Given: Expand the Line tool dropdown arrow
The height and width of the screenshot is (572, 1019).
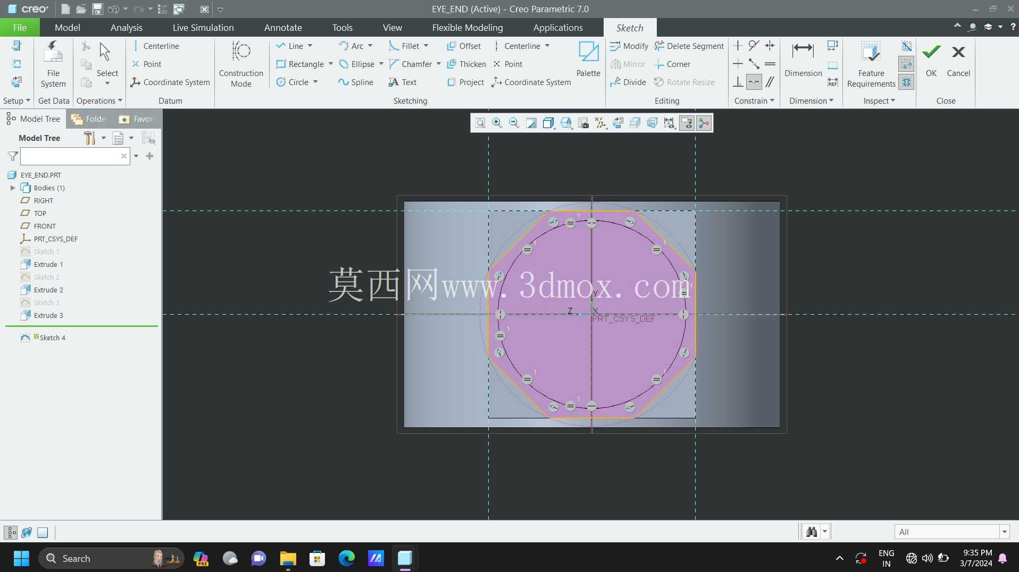Looking at the screenshot, I should (310, 46).
